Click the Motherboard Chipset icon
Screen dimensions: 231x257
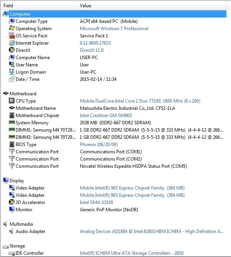click(x=12, y=116)
